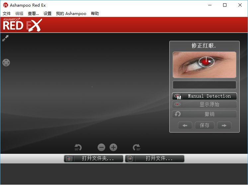
Task: Maximize the Ashampoo Red Ex window
Action: (x=225, y=5)
